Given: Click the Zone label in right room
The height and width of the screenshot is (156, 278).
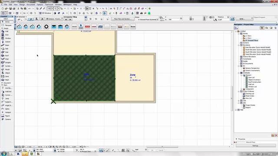Looking at the screenshot, I should [x=132, y=75].
